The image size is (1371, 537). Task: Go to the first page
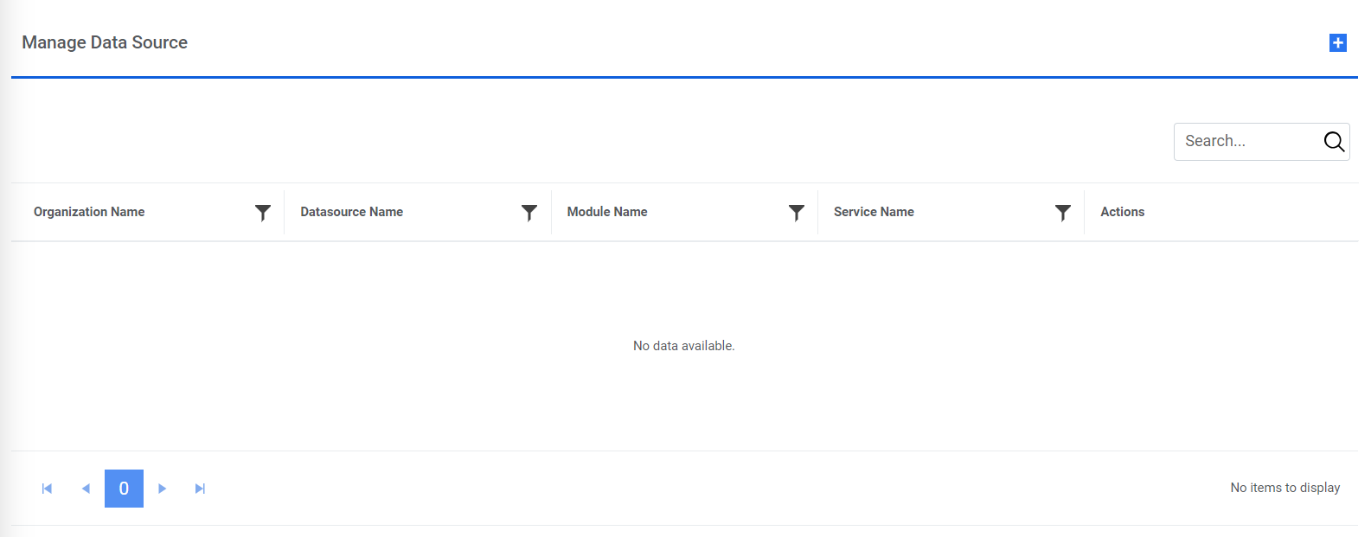pos(47,489)
